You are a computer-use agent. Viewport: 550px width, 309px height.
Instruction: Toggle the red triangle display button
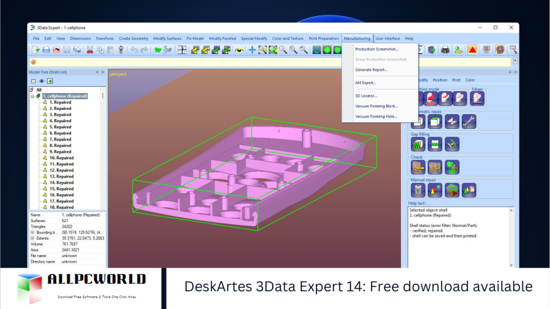click(x=473, y=50)
